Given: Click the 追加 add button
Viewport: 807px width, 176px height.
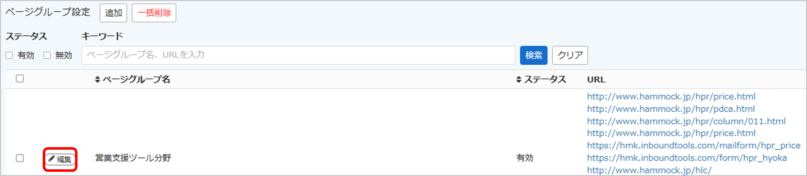Looking at the screenshot, I should pyautogui.click(x=114, y=13).
